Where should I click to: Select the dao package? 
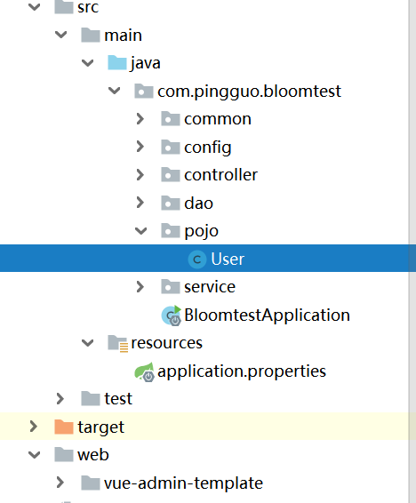[198, 204]
